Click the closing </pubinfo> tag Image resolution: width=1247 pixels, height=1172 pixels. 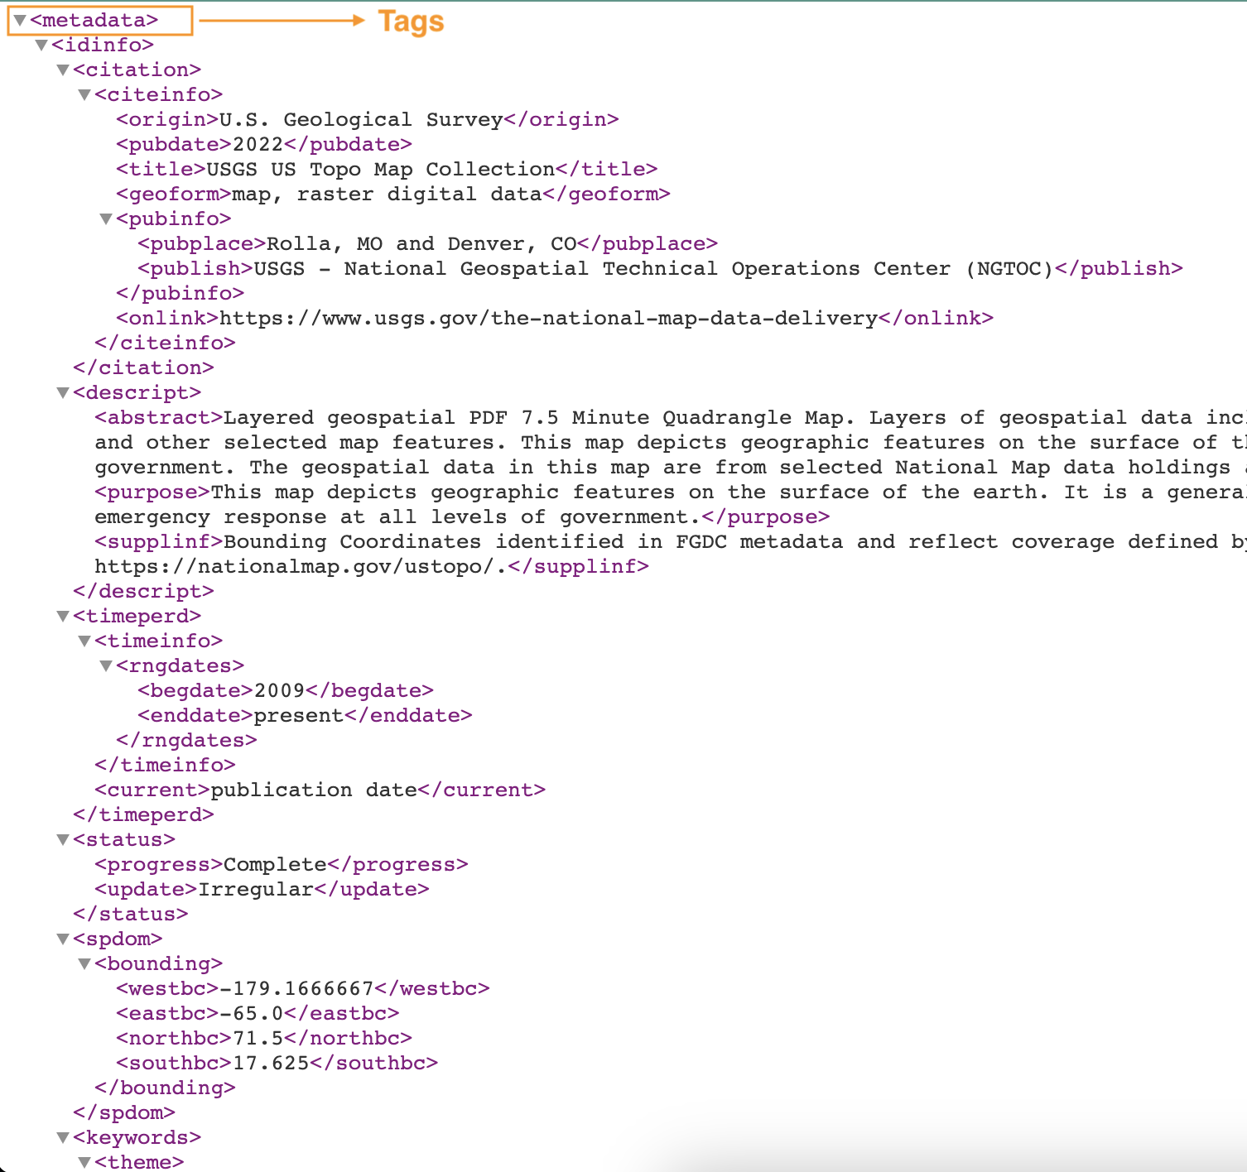point(181,293)
